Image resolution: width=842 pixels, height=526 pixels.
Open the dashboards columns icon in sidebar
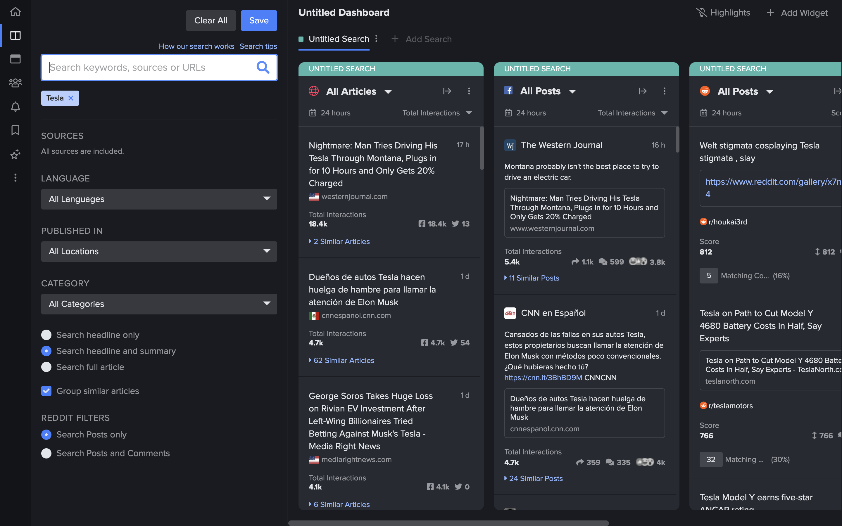point(15,35)
